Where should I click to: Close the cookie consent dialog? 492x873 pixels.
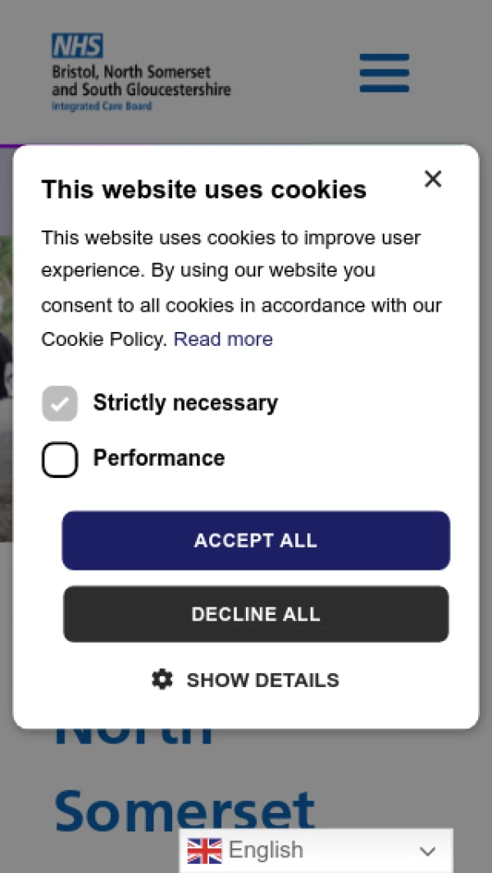point(433,179)
